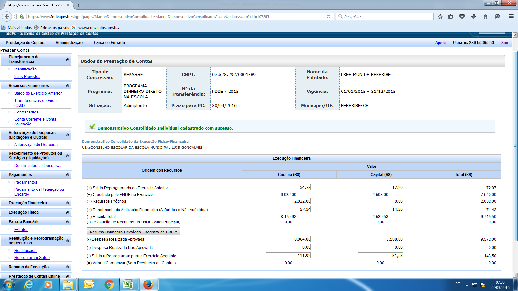
Task: Click the Reprogramar Saldo link
Action: pos(32,258)
